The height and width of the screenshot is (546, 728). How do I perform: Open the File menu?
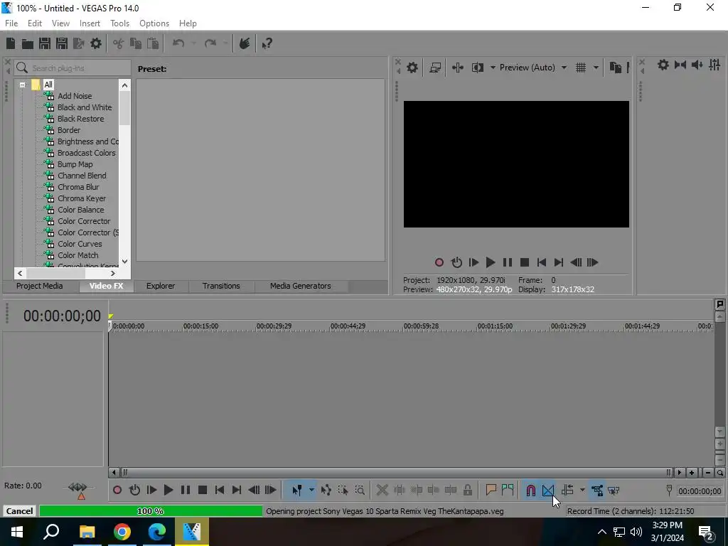[x=11, y=23]
